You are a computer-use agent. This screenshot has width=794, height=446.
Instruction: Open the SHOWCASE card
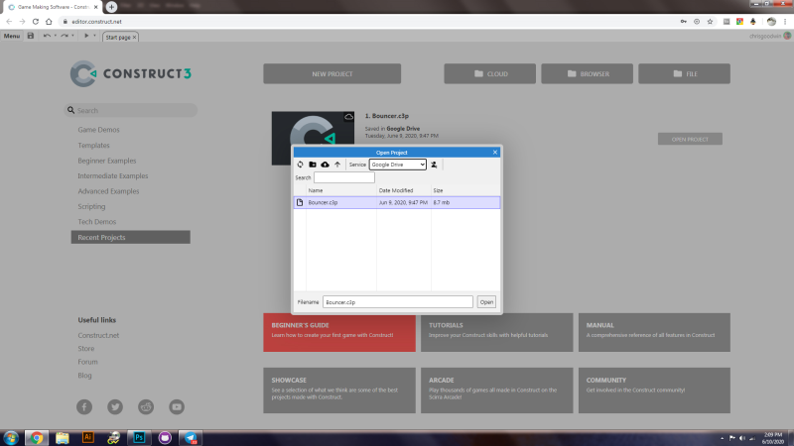(x=339, y=390)
